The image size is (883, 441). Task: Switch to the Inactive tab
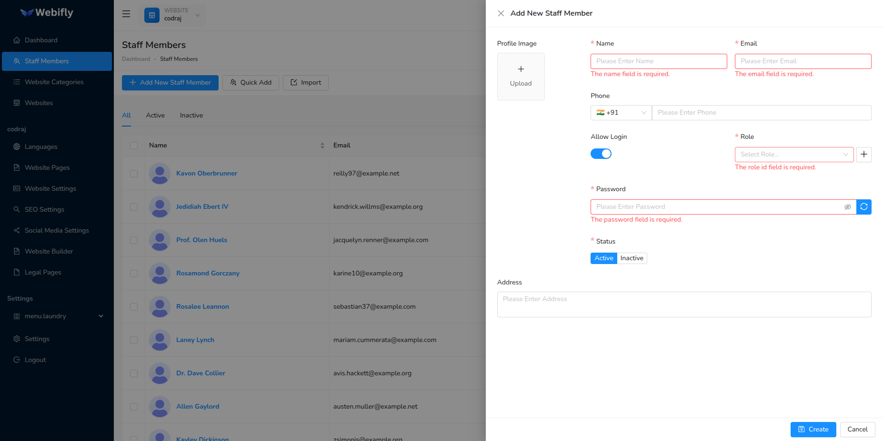(x=191, y=116)
